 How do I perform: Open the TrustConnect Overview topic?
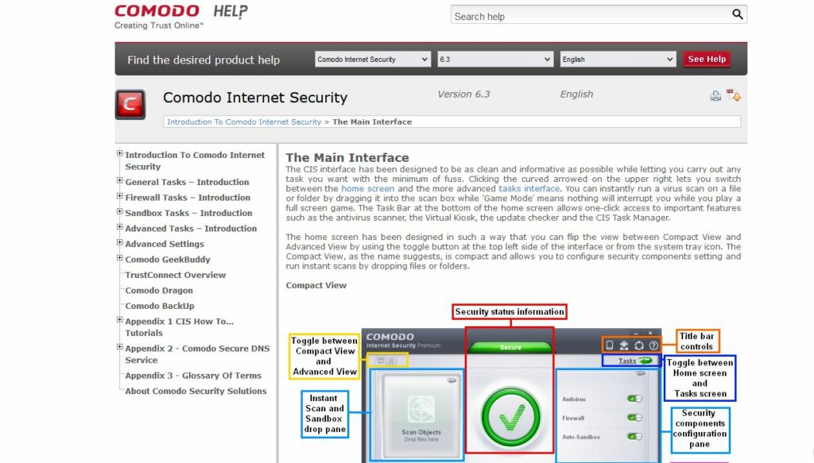175,276
